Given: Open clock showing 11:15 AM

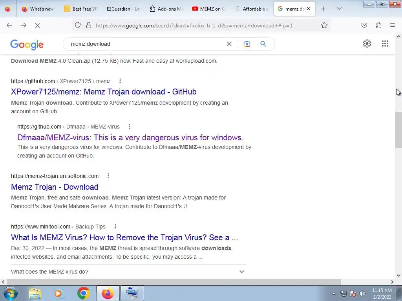Looking at the screenshot, I should (x=382, y=294).
